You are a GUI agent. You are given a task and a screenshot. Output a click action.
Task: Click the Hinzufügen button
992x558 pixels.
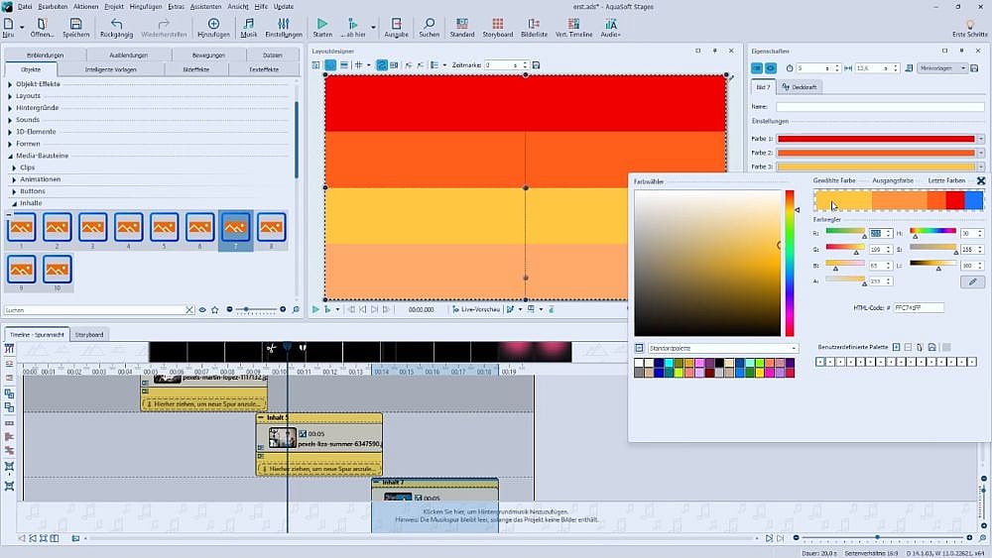point(213,26)
